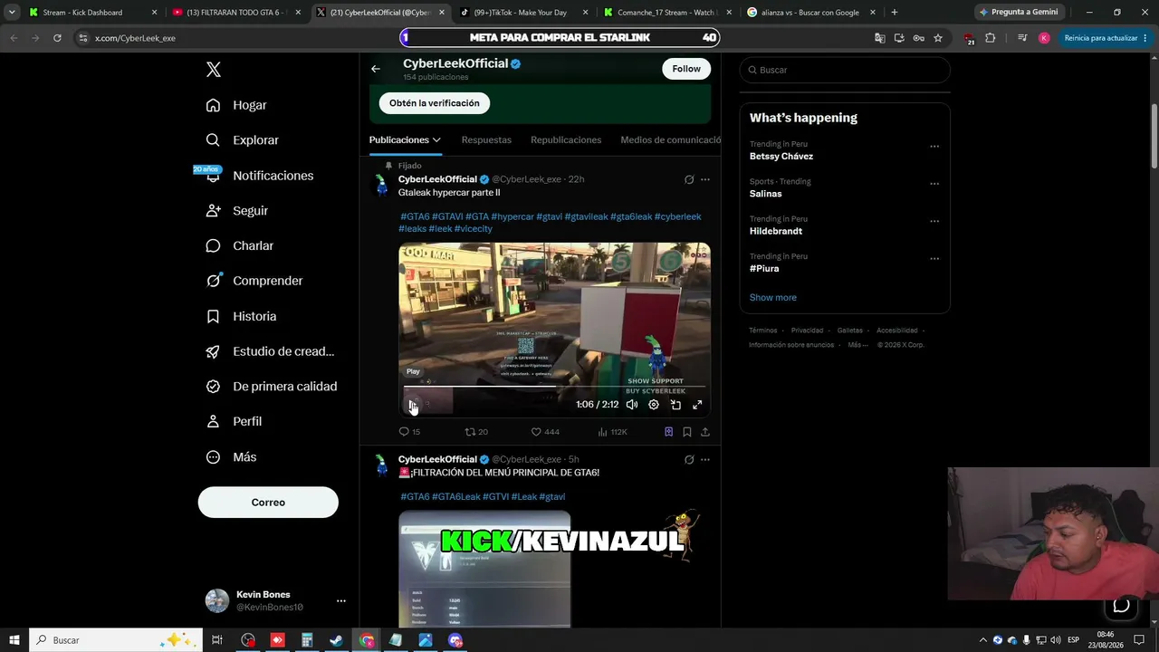Open options for Salinas trend
The width and height of the screenshot is (1159, 652).
click(934, 184)
